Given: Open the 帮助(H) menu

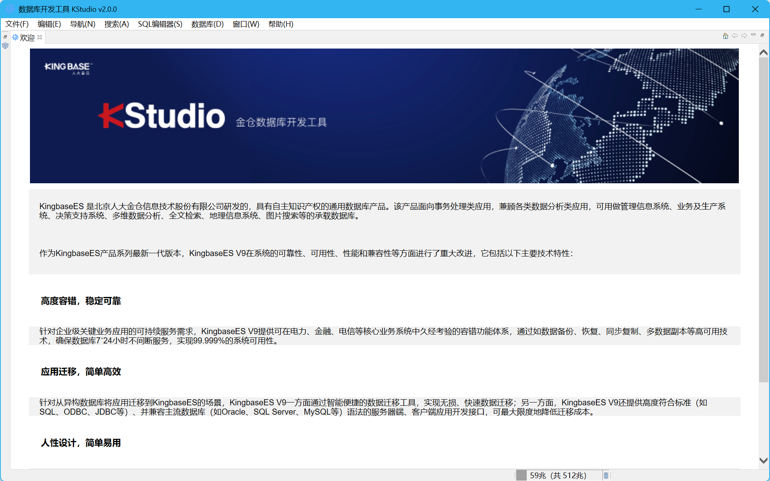Looking at the screenshot, I should click(281, 24).
